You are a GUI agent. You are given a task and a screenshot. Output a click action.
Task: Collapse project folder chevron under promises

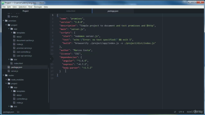click(6, 25)
